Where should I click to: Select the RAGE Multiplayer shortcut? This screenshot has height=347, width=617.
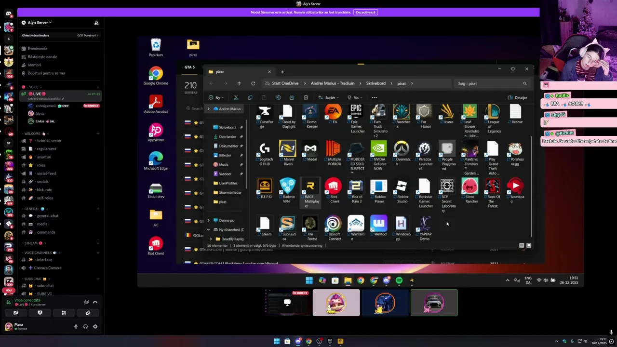310,193
